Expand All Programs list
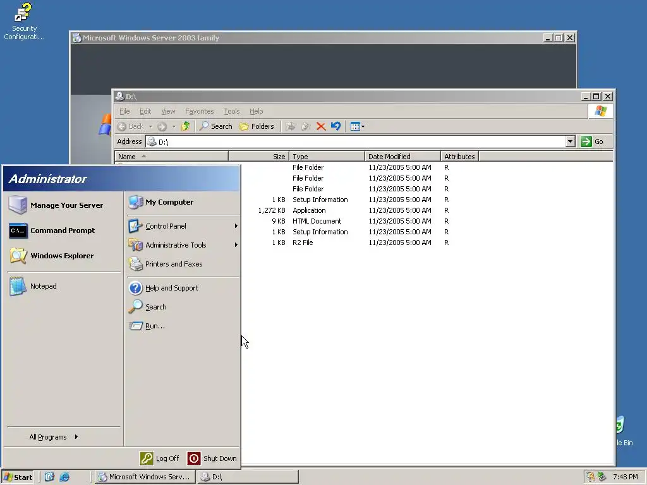 tap(54, 437)
